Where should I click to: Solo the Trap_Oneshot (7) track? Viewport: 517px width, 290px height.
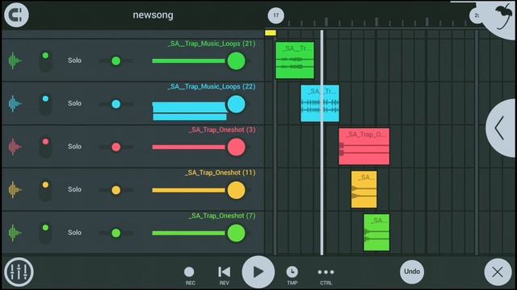tap(74, 233)
